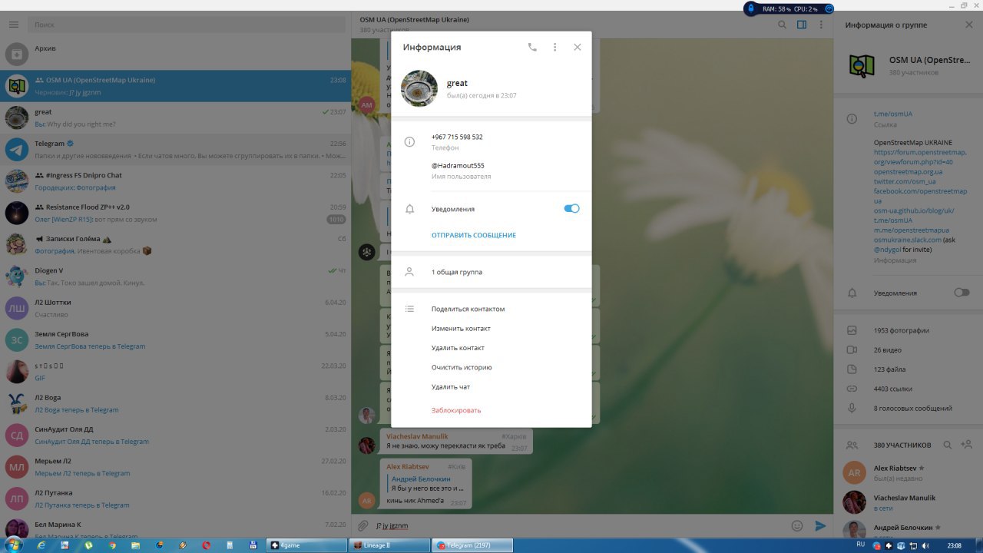Open chat header three-dot menu

[x=821, y=25]
